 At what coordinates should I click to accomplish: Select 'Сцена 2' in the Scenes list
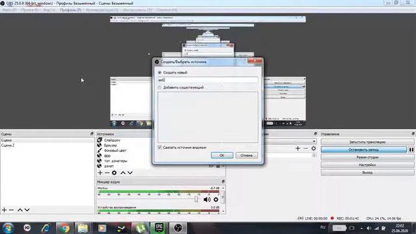[47, 146]
